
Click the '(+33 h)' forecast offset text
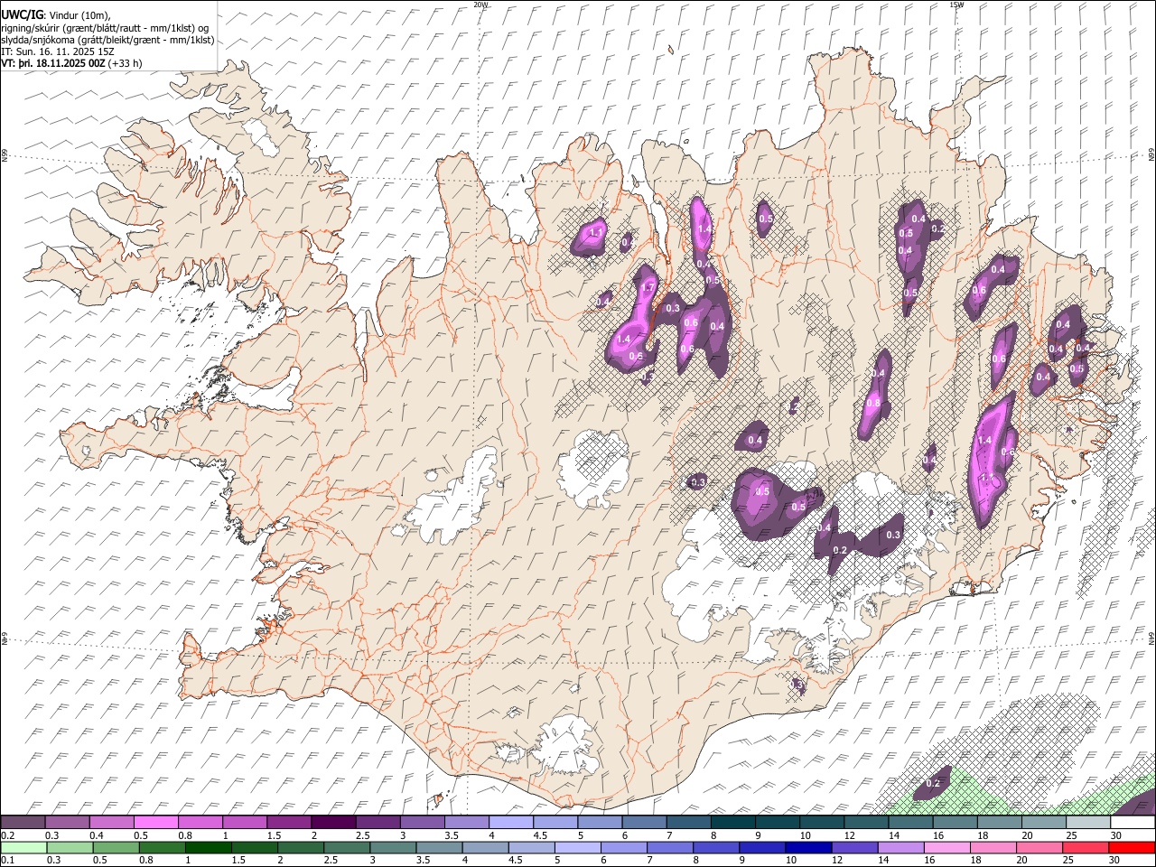tap(125, 64)
